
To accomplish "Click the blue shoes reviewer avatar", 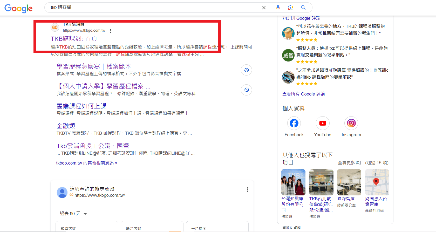I will coord(288,77).
